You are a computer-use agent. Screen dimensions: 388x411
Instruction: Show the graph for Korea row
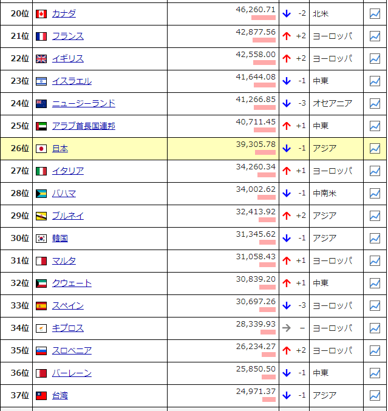pyautogui.click(x=375, y=239)
